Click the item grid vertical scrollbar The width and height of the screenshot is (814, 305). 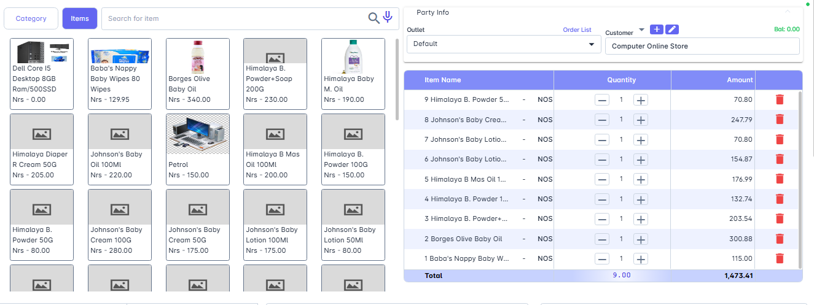[397, 80]
